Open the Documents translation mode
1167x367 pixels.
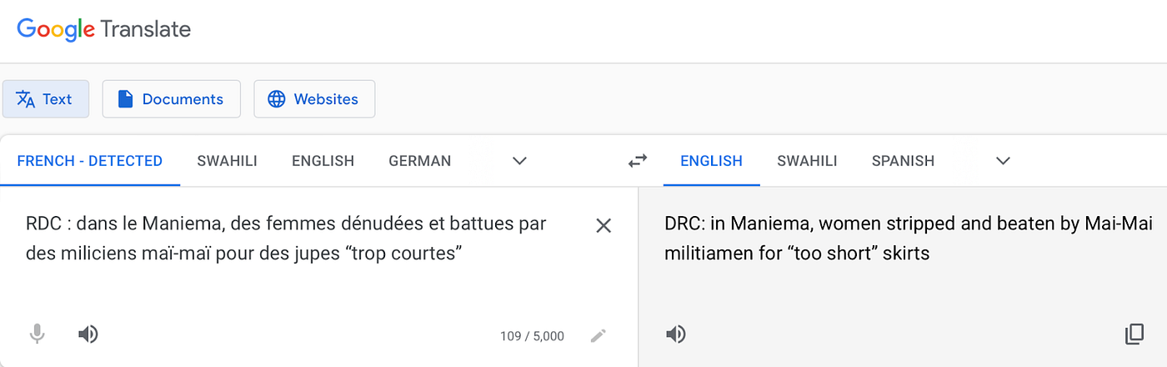[x=171, y=99]
